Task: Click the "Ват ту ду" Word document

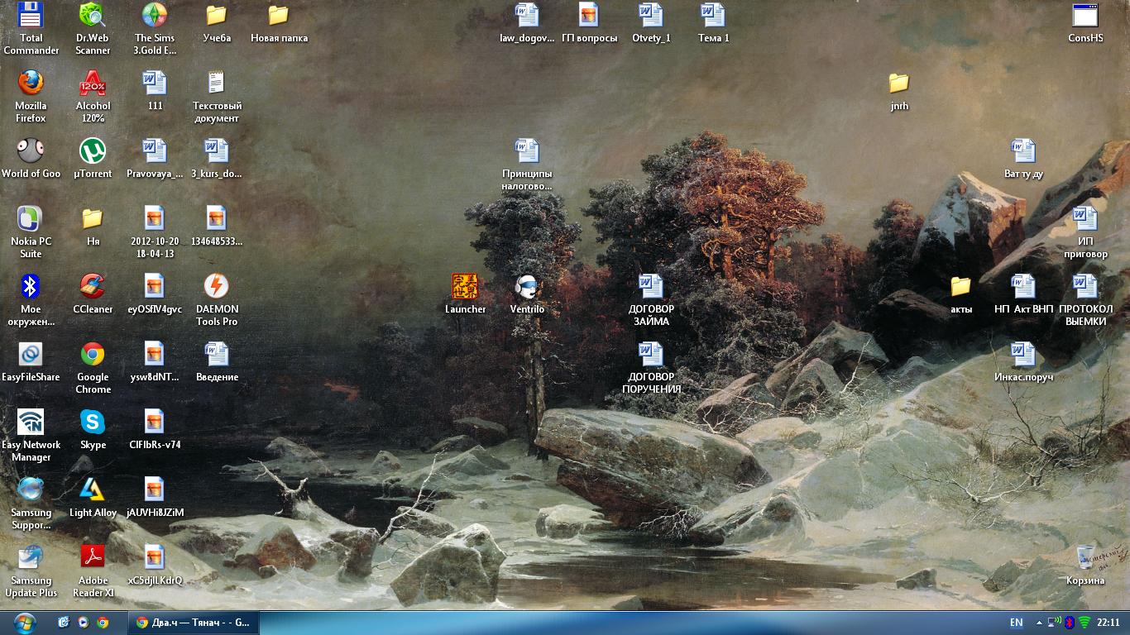Action: click(x=1023, y=158)
